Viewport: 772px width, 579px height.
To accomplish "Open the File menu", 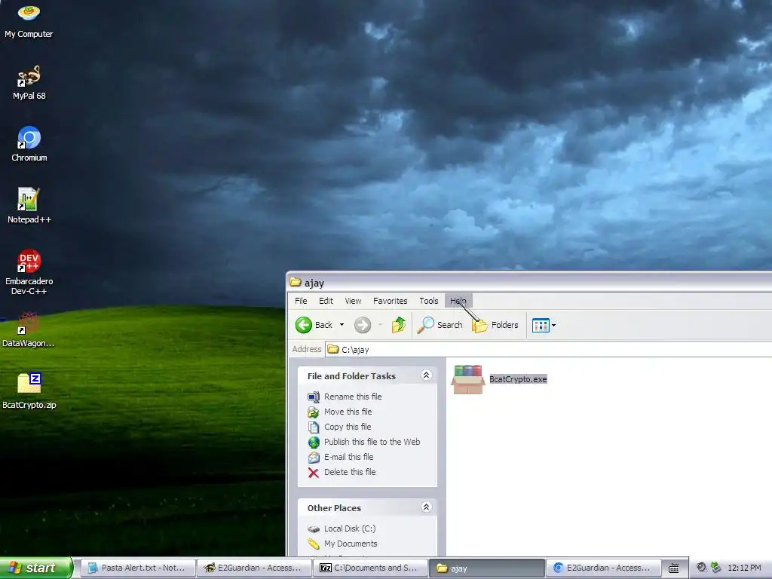I will click(x=301, y=301).
